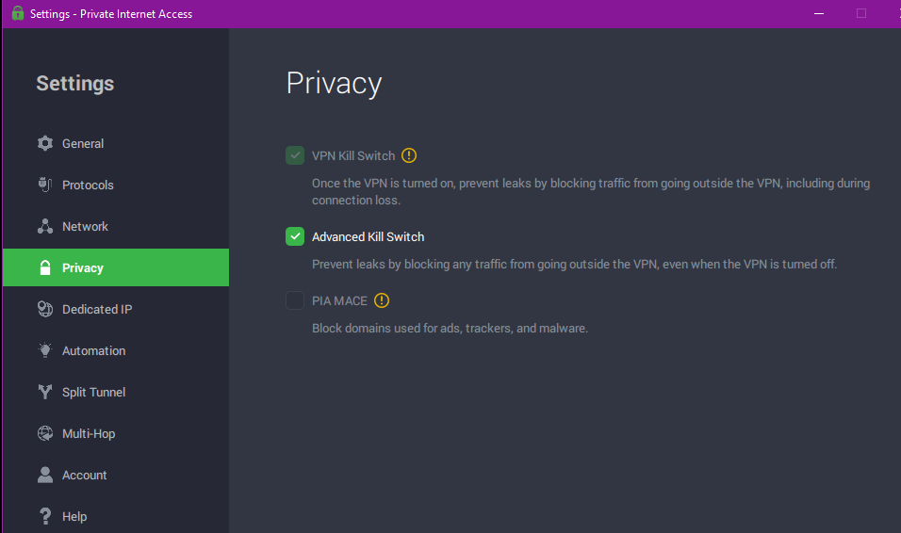Open the Automation settings section
Image resolution: width=901 pixels, height=533 pixels.
click(116, 350)
